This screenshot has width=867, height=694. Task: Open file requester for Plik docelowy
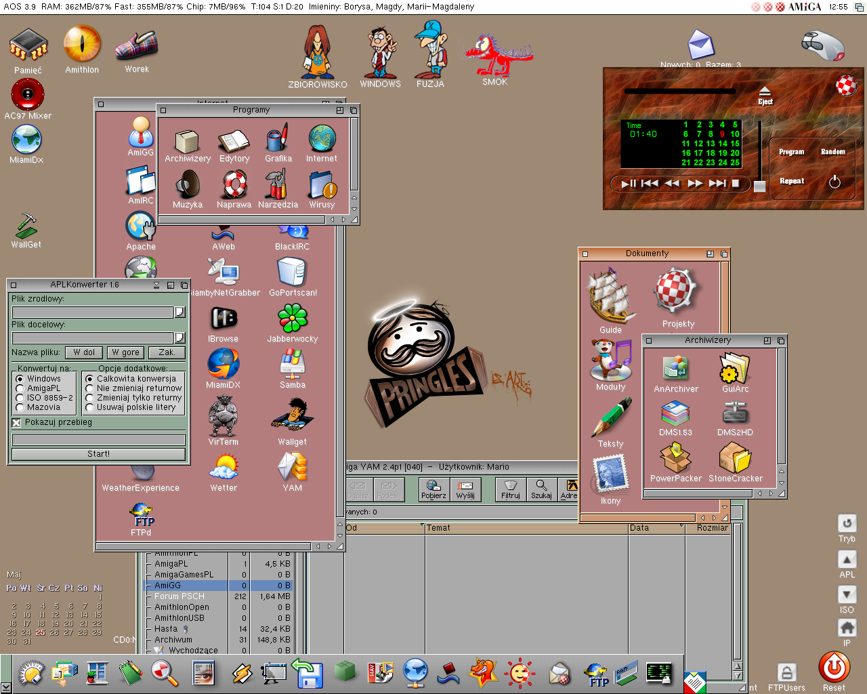[x=179, y=338]
